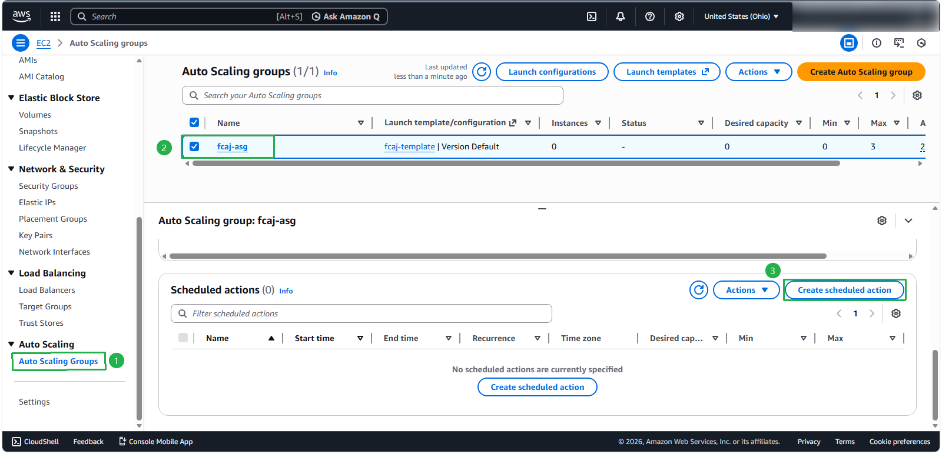Go to the previous page of Auto Scaling groups
This screenshot has width=942, height=454.
point(860,95)
